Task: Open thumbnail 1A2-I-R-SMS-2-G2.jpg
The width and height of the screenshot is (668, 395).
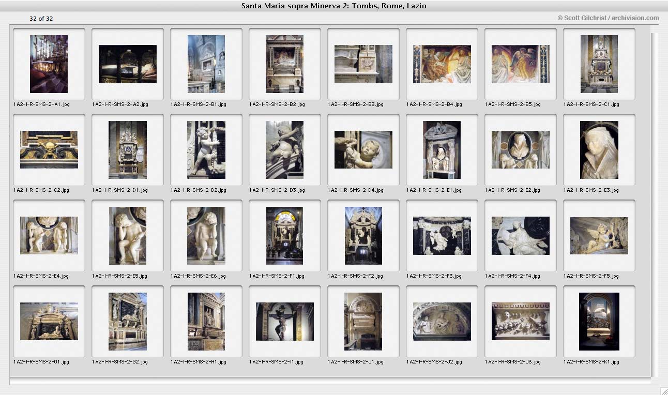Action: click(128, 322)
